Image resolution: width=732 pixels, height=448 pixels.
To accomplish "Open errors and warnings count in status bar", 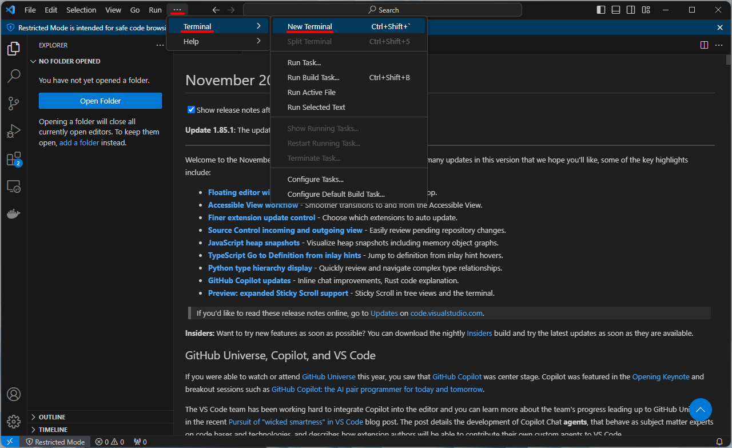I will tap(110, 442).
